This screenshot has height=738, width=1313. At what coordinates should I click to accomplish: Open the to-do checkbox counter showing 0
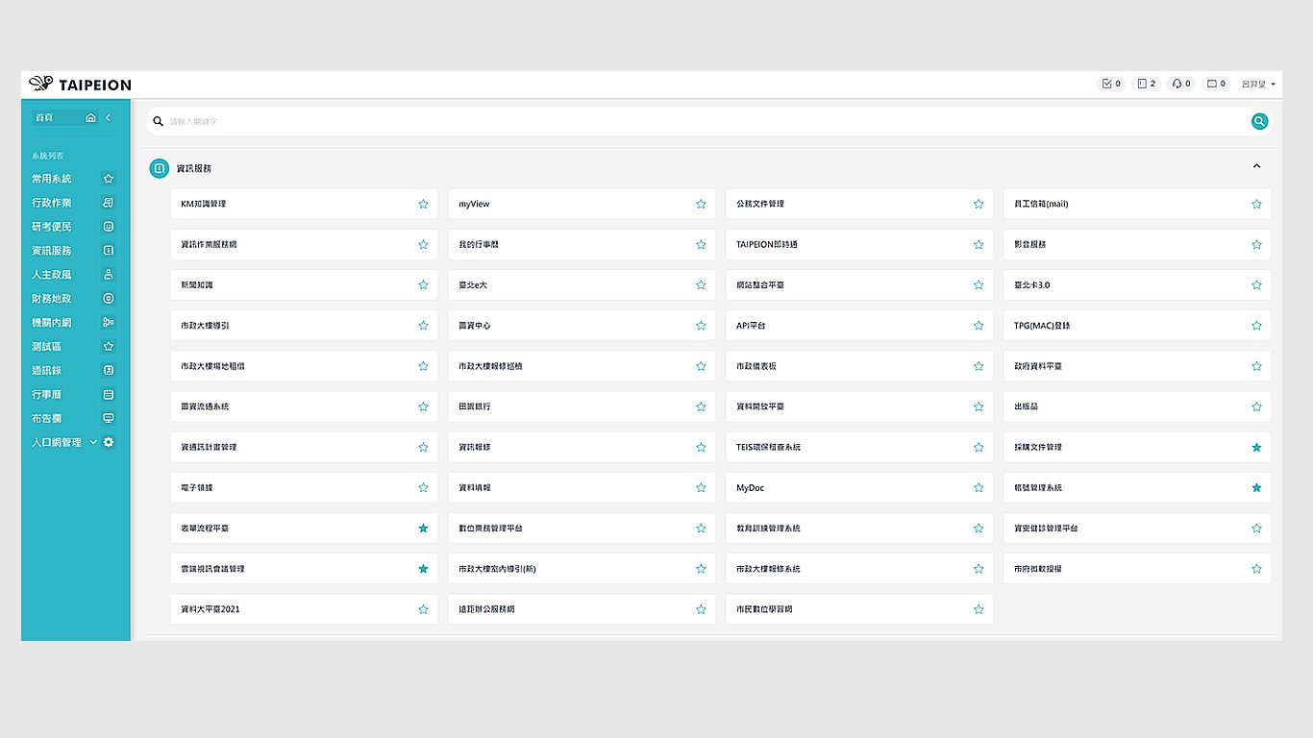[x=1111, y=84]
